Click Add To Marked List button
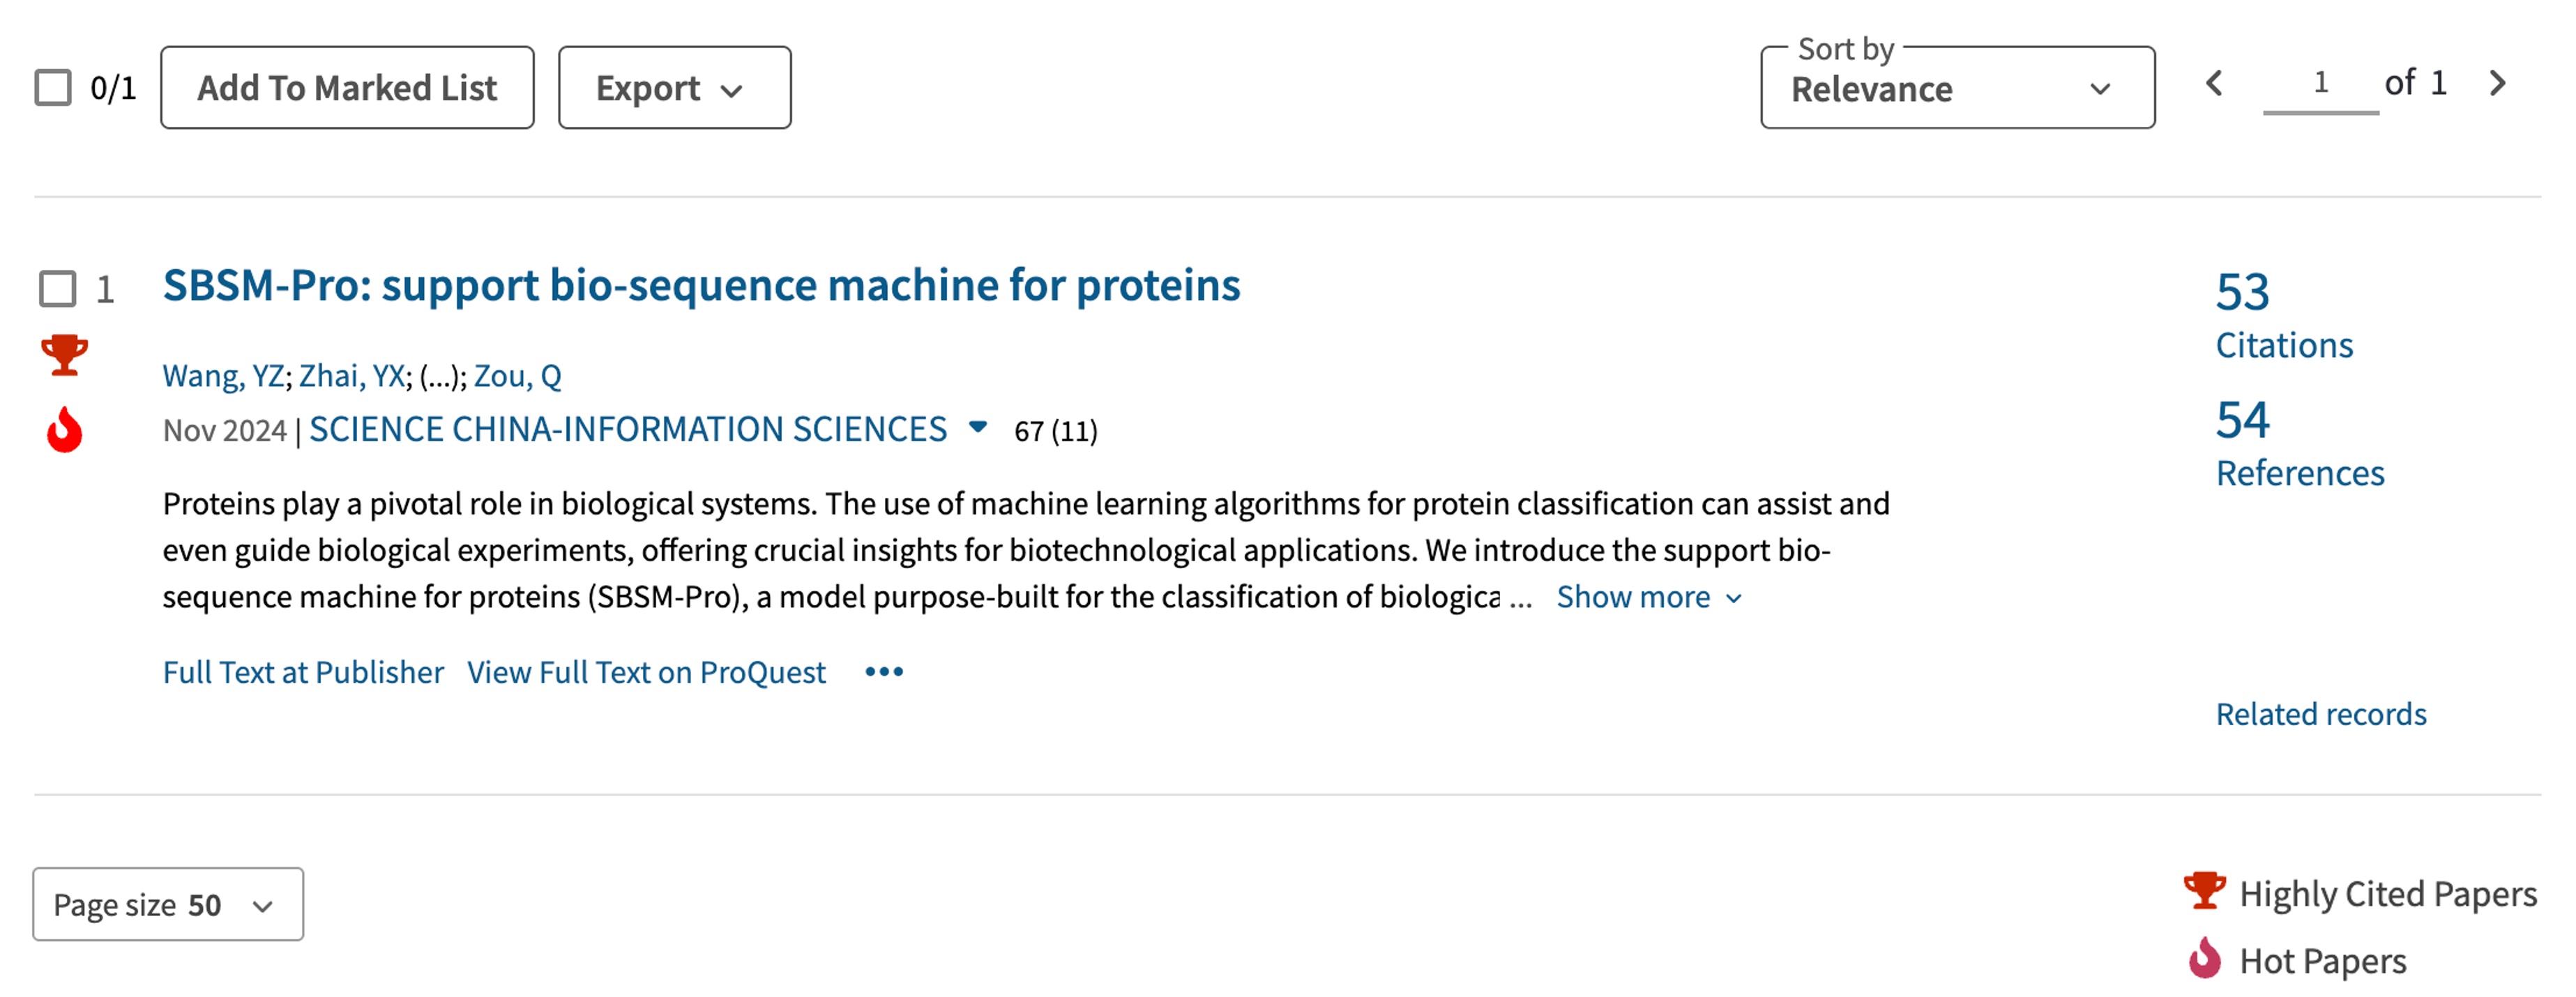This screenshot has width=2576, height=997. point(347,88)
